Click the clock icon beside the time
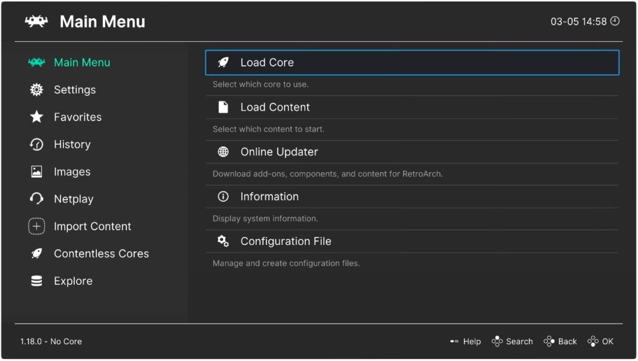The width and height of the screenshot is (638, 361). [x=615, y=21]
